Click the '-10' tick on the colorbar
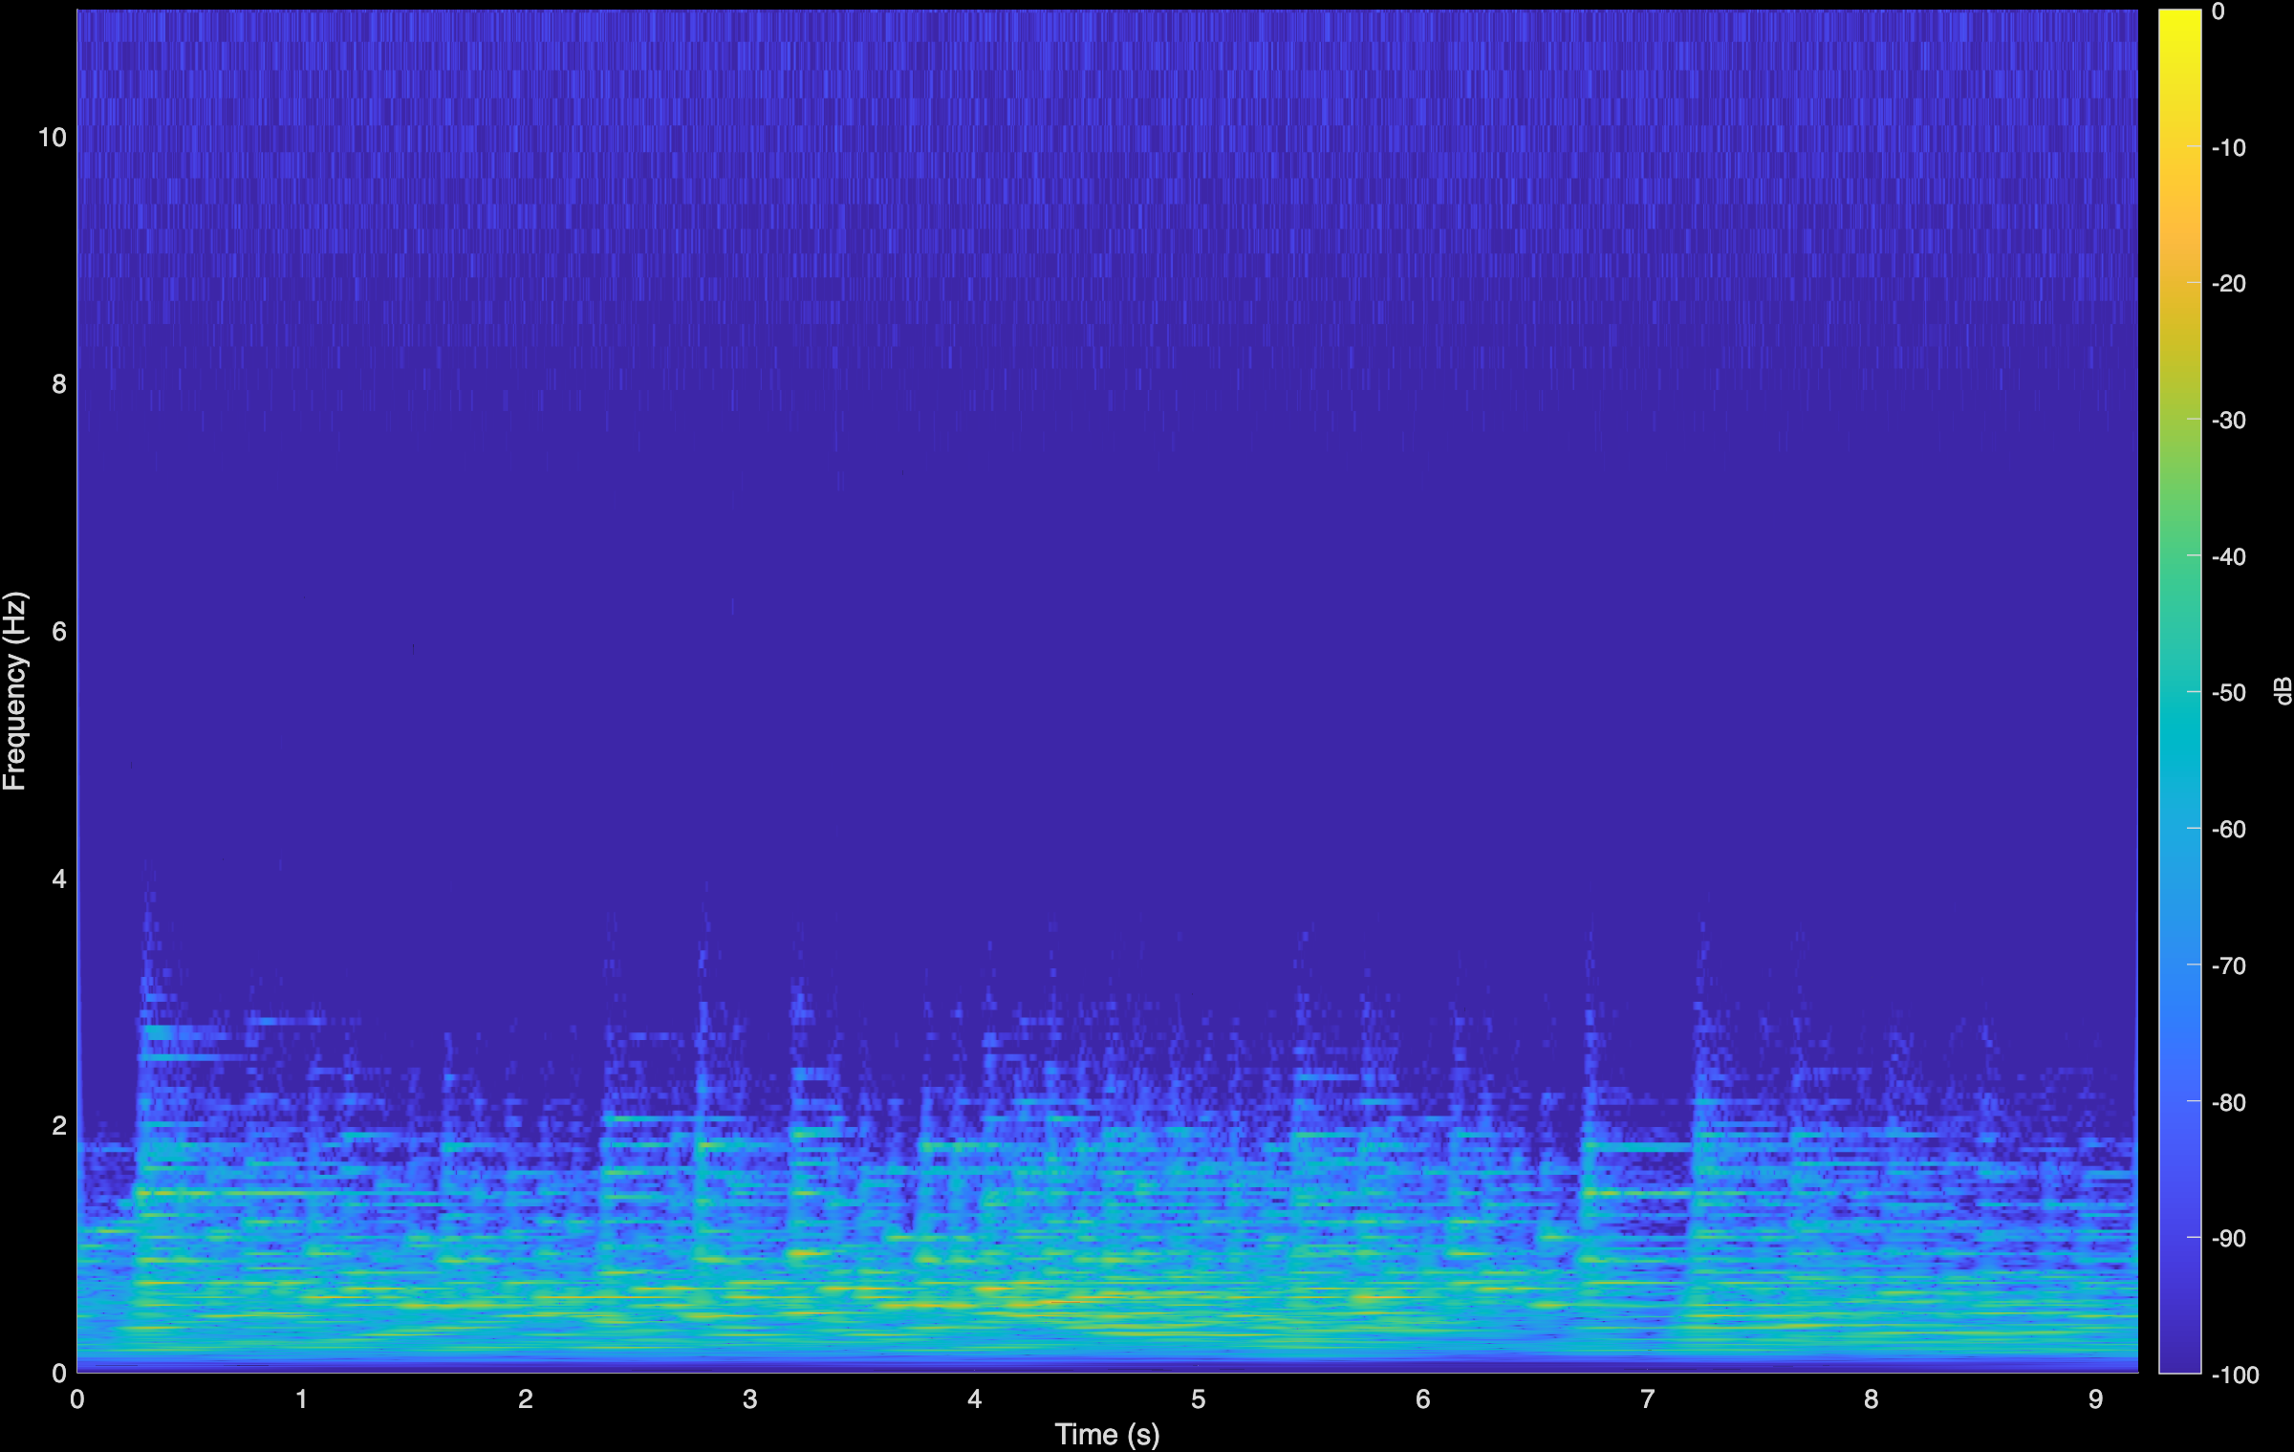Screen dimensions: 2294x1452 [x=2227, y=148]
